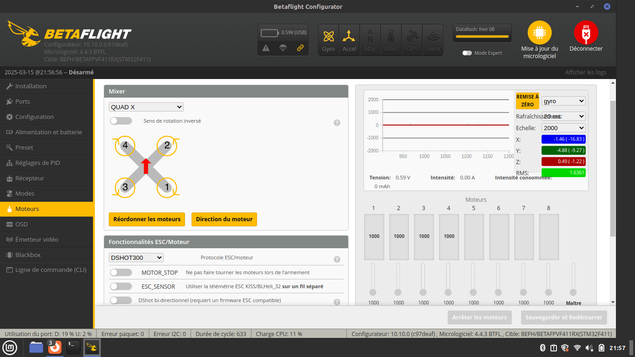Click the warning triangle icon under battery
Viewport: 635px width, 357px height.
click(x=266, y=48)
